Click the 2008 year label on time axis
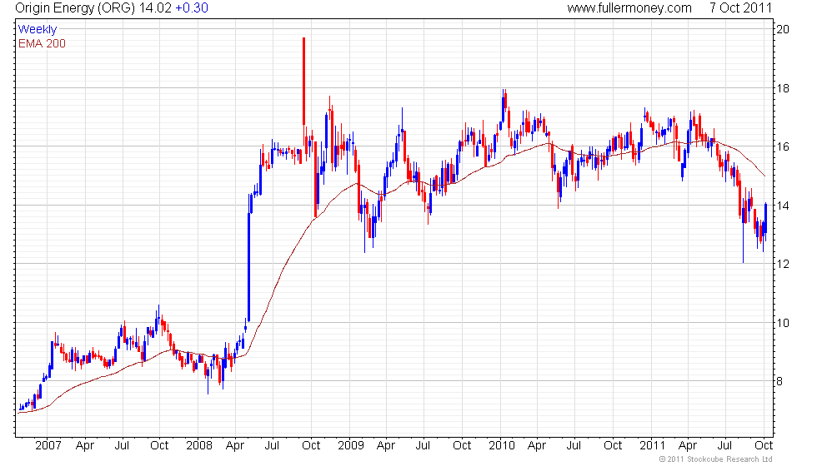This screenshot has height=466, width=817. [199, 445]
